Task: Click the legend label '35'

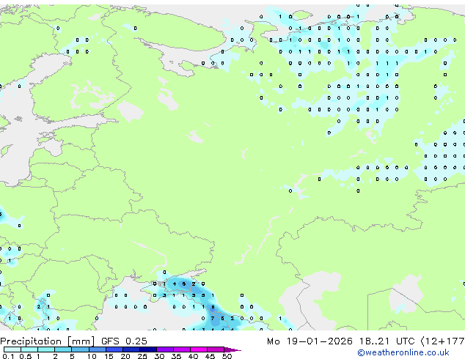Action: point(176,356)
